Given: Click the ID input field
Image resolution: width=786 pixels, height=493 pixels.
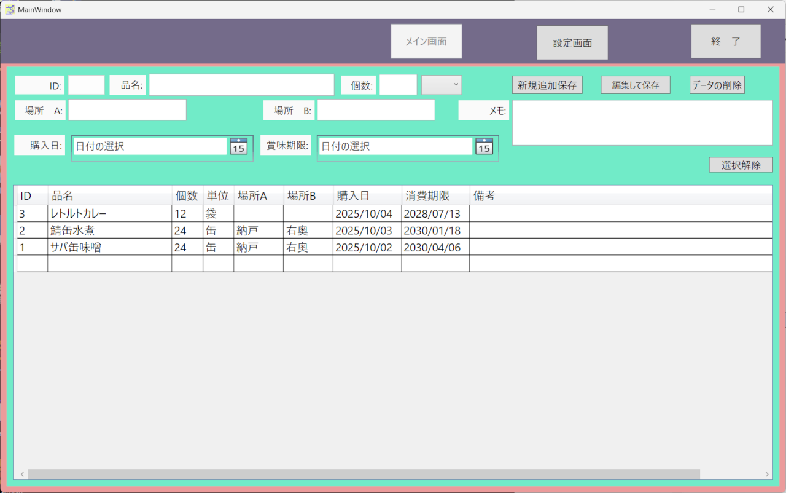Looking at the screenshot, I should click(x=86, y=85).
